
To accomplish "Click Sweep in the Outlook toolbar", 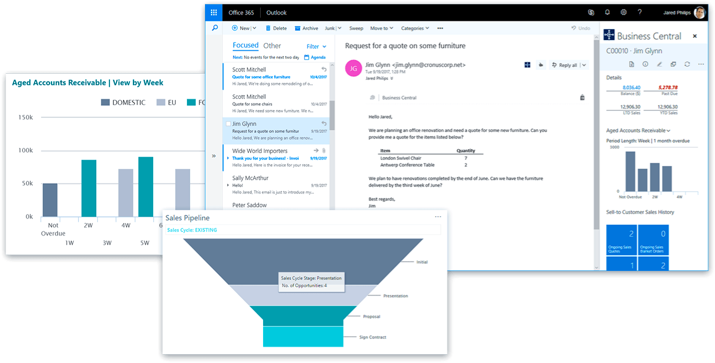I will pyautogui.click(x=356, y=28).
